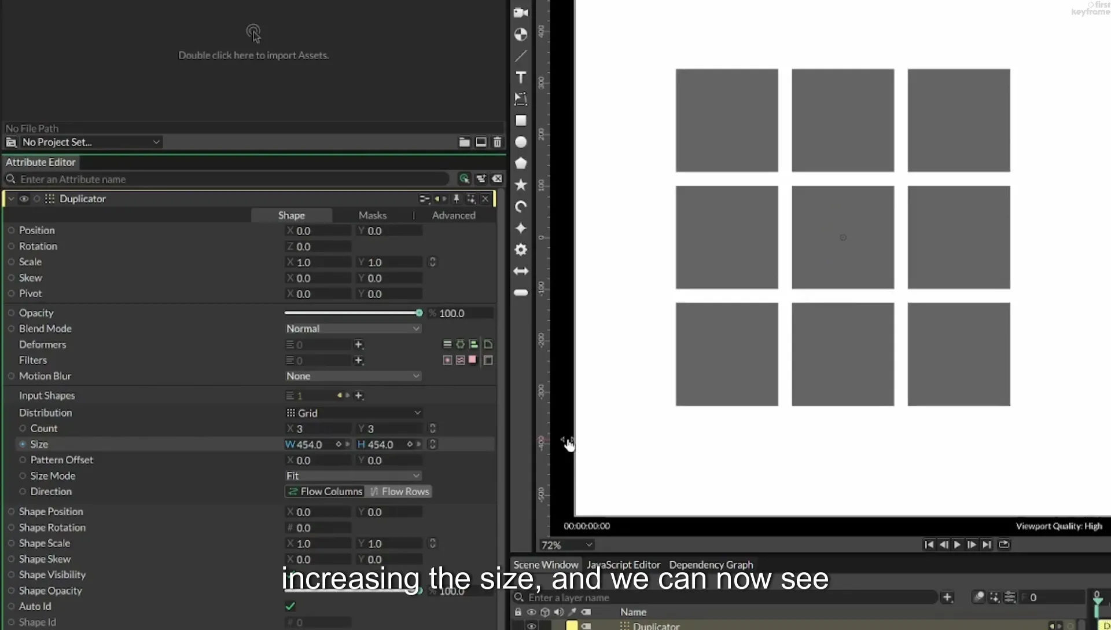This screenshot has width=1111, height=630.
Task: Select Flow Columns direction
Action: 325,492
